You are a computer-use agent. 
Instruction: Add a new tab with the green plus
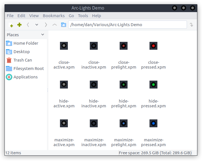click(19, 25)
